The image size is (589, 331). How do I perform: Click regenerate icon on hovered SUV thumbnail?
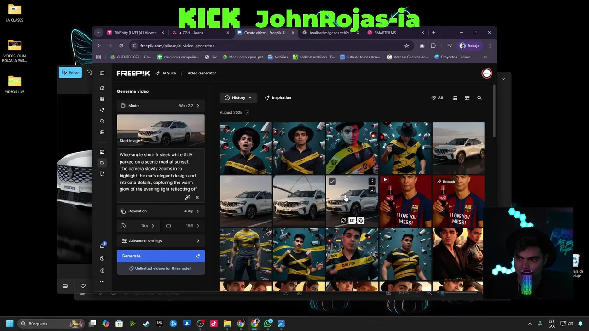pos(343,221)
